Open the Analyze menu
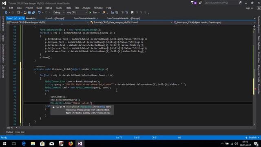This screenshot has width=261, height=147. click(x=86, y=8)
